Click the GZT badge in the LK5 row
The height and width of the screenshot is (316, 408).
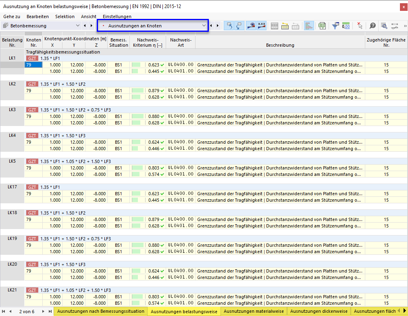pyautogui.click(x=32, y=161)
